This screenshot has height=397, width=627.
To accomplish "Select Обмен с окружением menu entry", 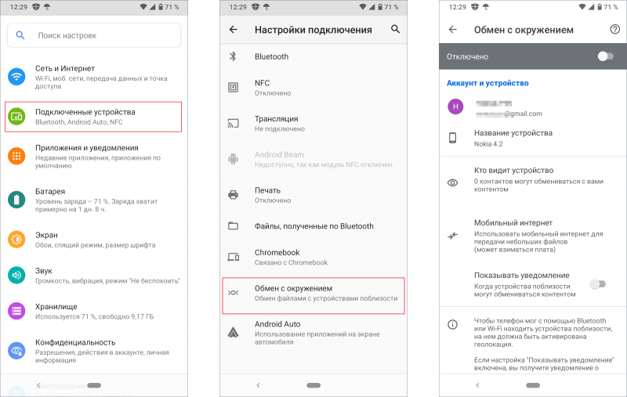I will 313,295.
